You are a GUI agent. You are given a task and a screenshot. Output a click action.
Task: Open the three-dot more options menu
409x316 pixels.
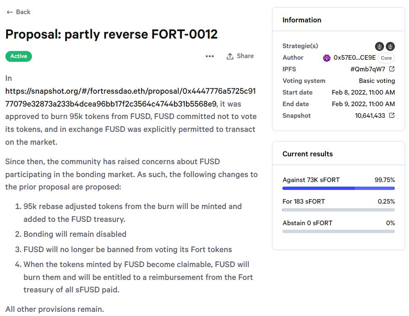(x=209, y=56)
